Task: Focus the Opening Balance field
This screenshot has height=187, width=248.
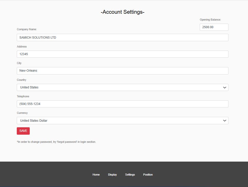Action: tap(214, 27)
